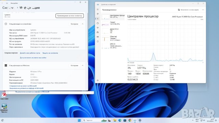Open Task Manager more options (three dots)
Viewport: 219px width, 123px height.
pyautogui.click(x=203, y=10)
